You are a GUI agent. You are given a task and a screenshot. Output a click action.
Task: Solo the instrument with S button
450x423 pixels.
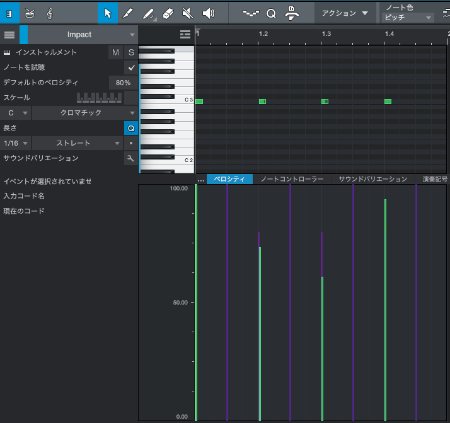131,52
